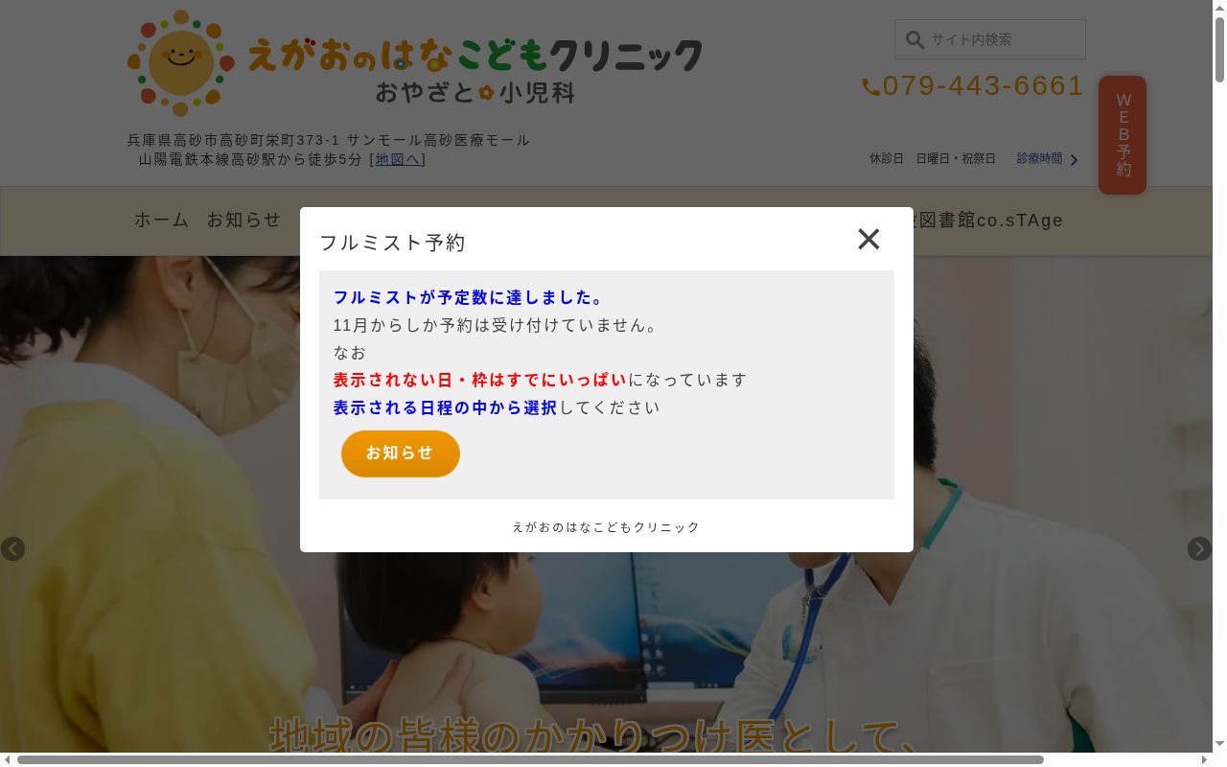Screen dimensions: 1227x767
Task: Open the 診療時間 link
Action: coord(1039,159)
